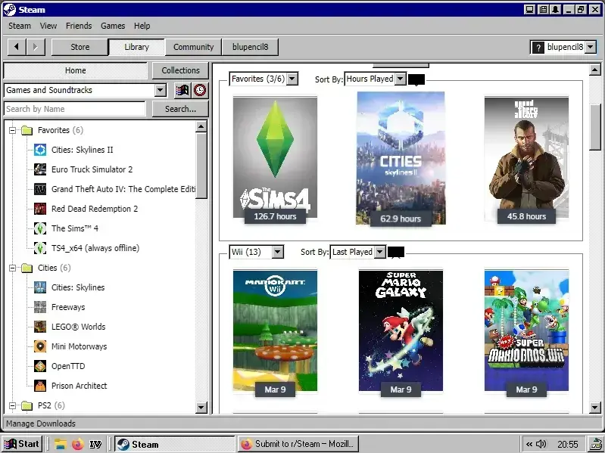Click the Euro Truck Simulator 2 game icon

pyautogui.click(x=40, y=169)
